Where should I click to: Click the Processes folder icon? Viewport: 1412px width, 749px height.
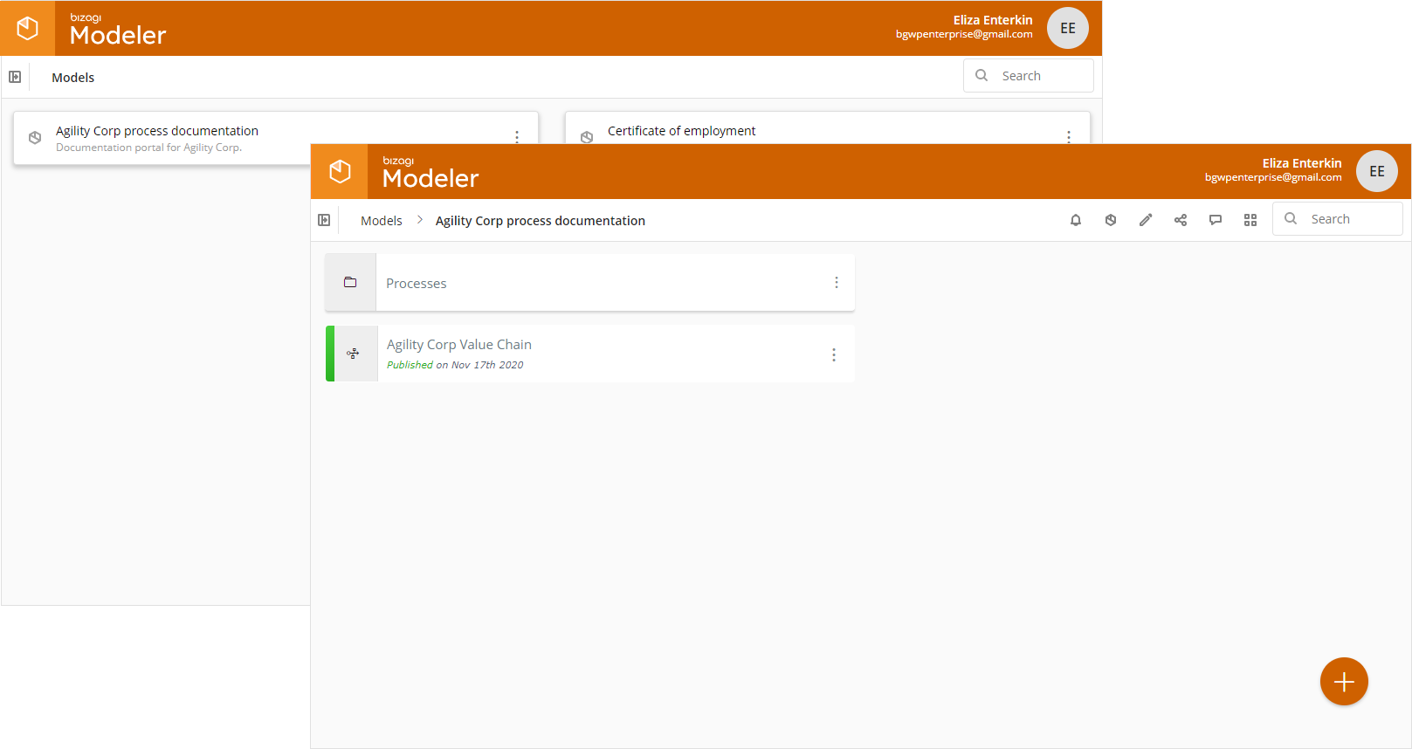pos(350,282)
